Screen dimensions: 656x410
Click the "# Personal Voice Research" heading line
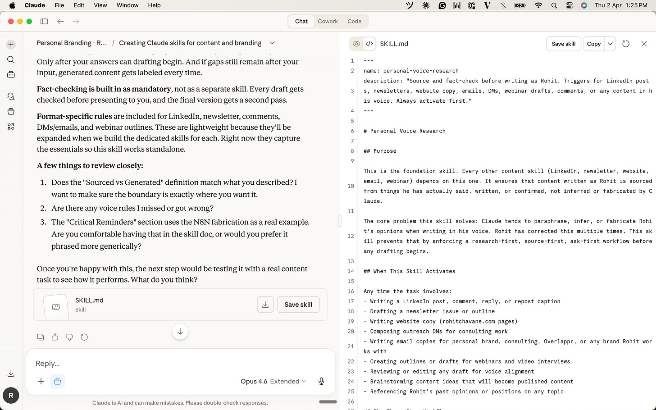pos(405,131)
